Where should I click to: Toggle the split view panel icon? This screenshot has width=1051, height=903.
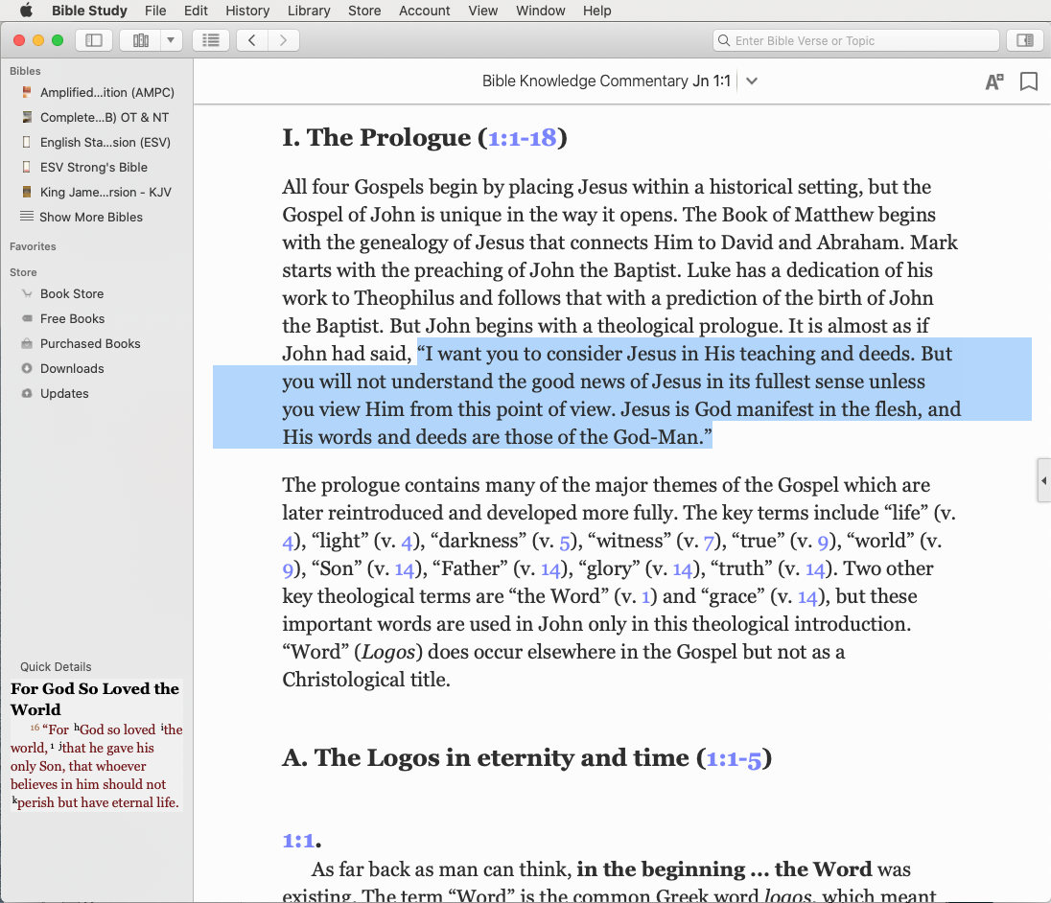coord(1024,40)
